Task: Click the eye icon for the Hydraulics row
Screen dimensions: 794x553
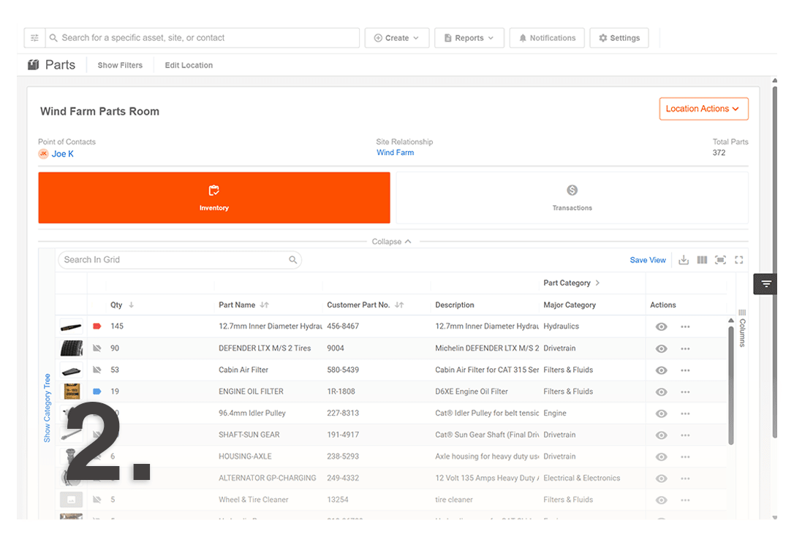Action: 662,327
